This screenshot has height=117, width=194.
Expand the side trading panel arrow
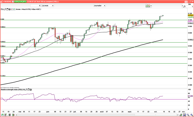point(182,6)
